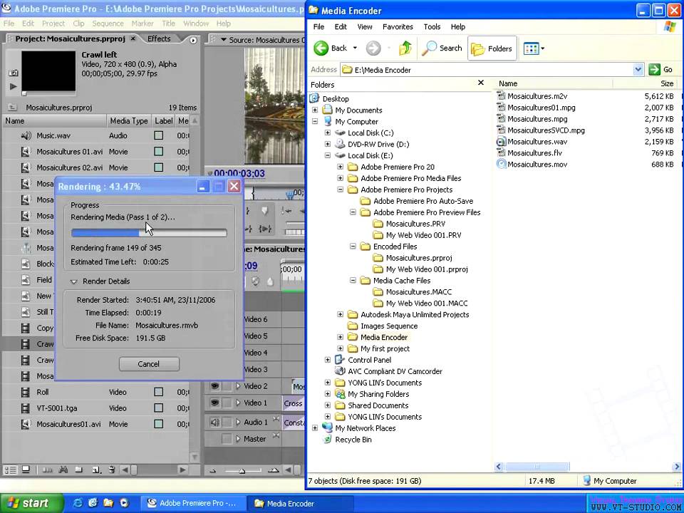
Task: Toggle Video 1 track eye visibility
Action: (214, 403)
